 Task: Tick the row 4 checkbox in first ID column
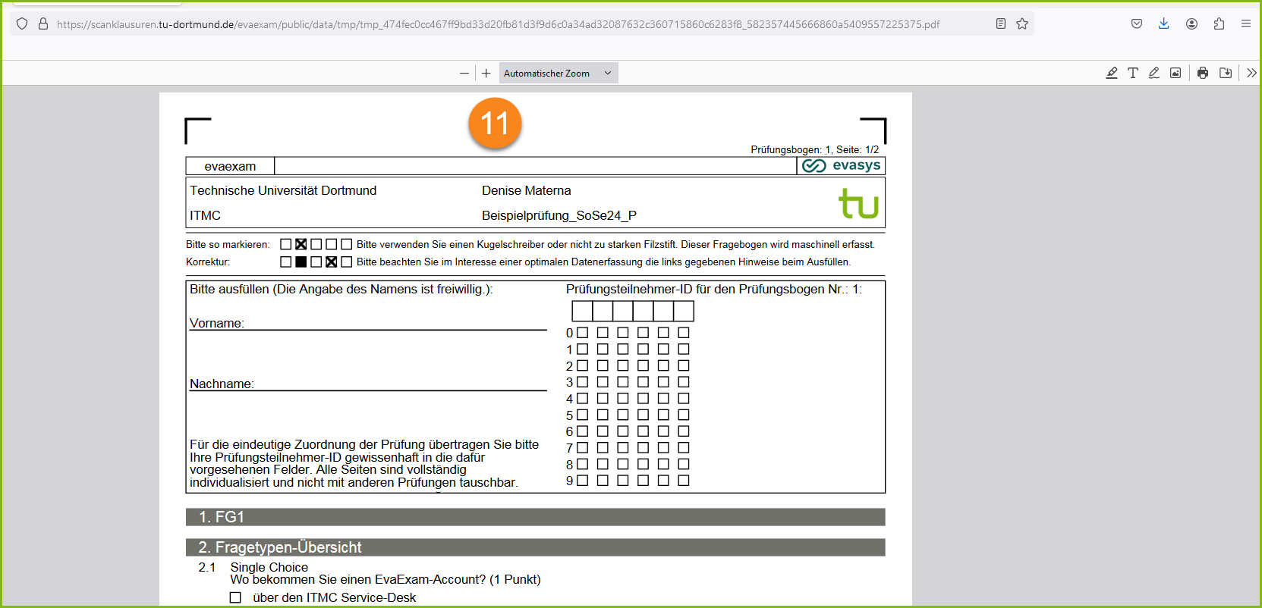click(x=583, y=398)
